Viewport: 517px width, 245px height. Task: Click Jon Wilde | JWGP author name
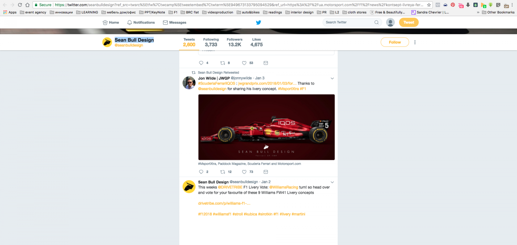pos(214,78)
